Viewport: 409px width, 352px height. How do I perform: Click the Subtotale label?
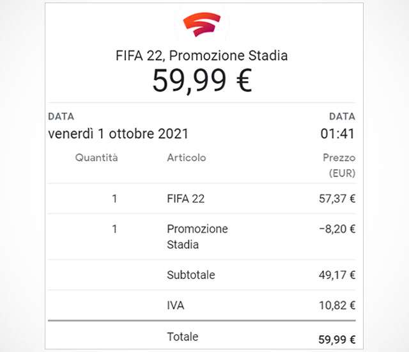pyautogui.click(x=190, y=275)
